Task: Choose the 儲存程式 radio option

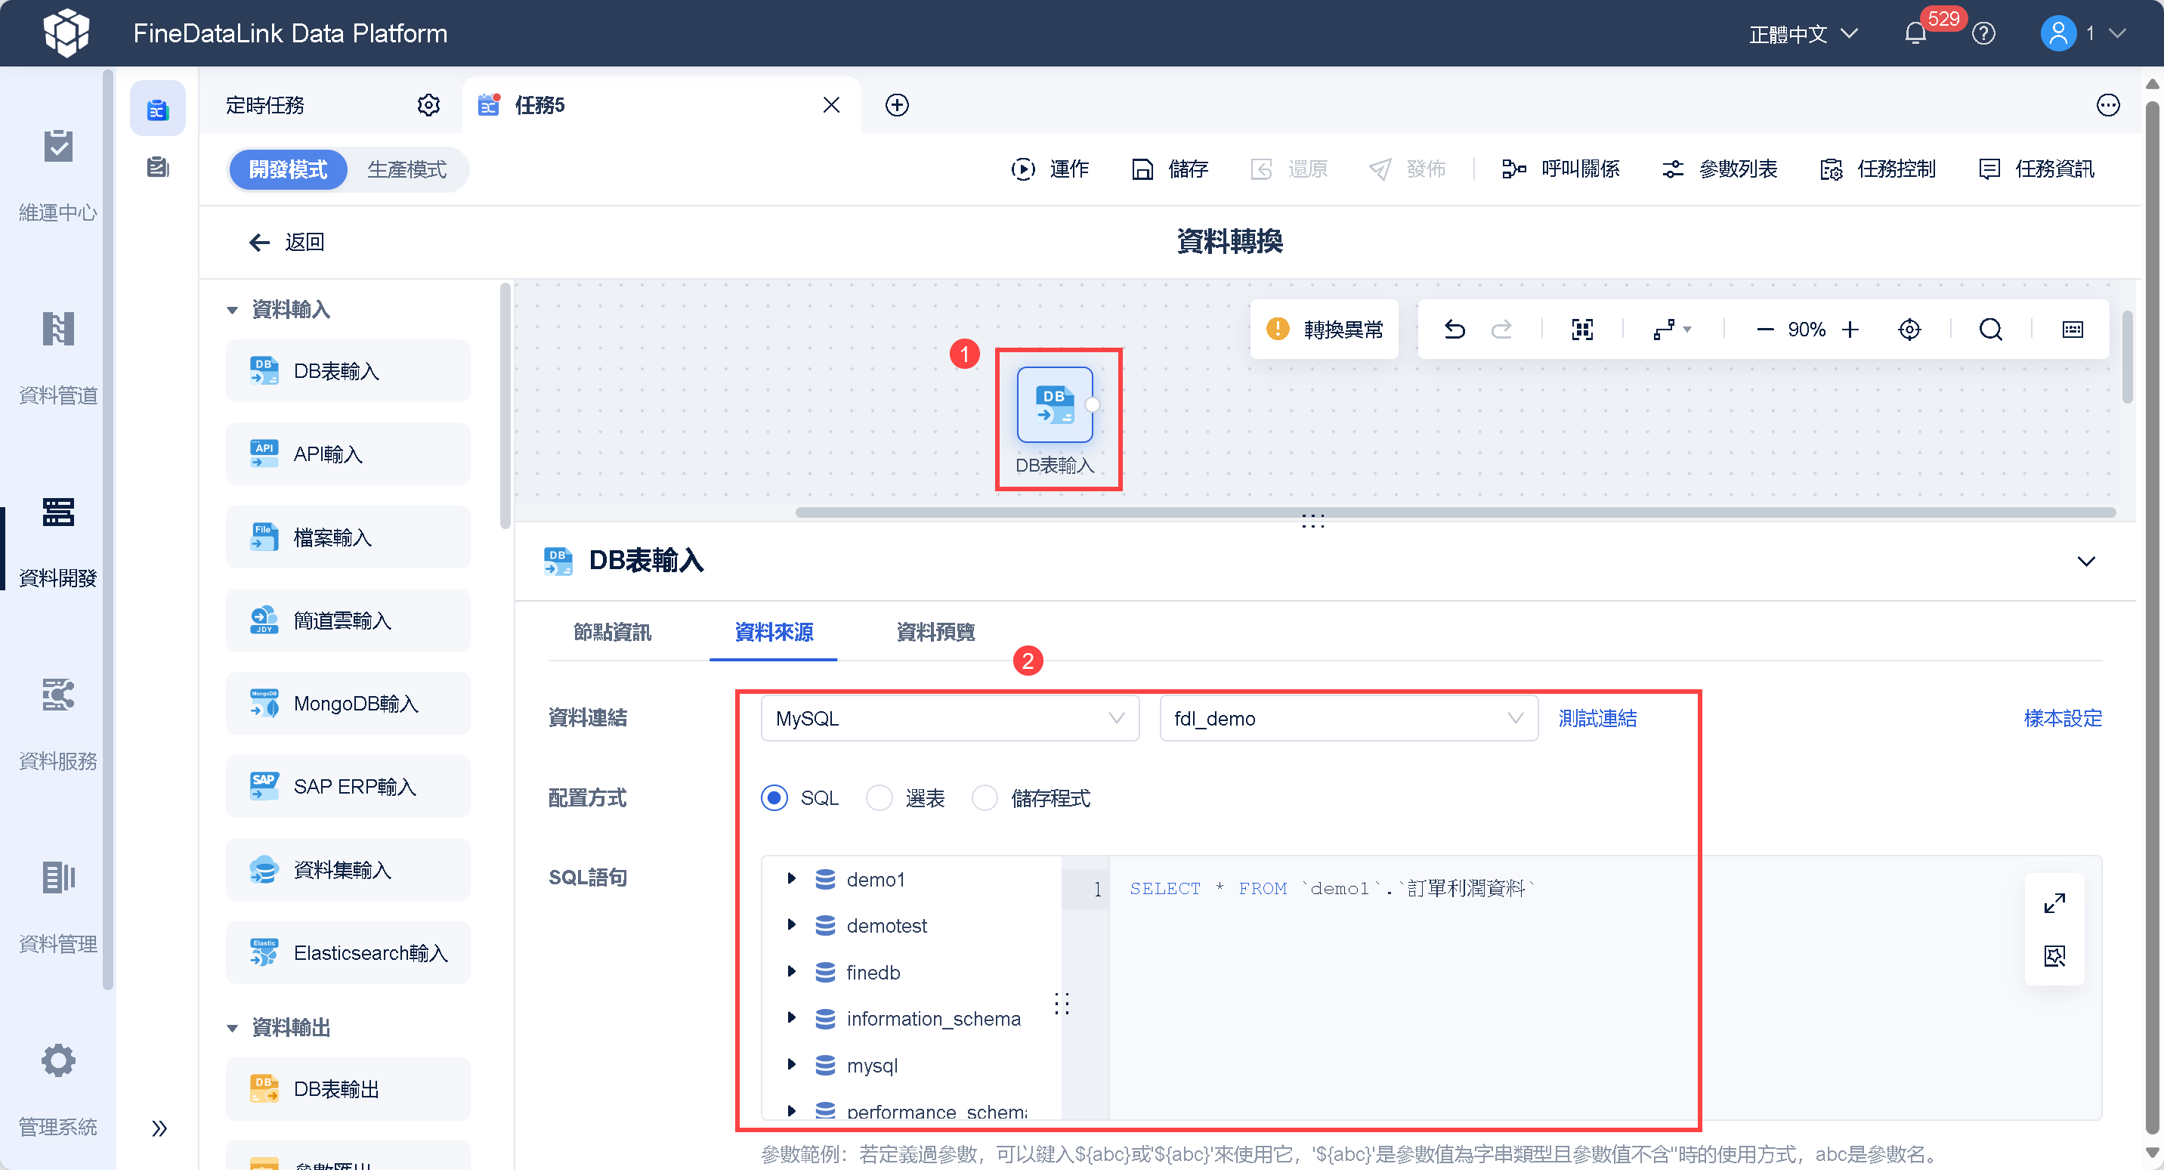Action: pyautogui.click(x=984, y=797)
